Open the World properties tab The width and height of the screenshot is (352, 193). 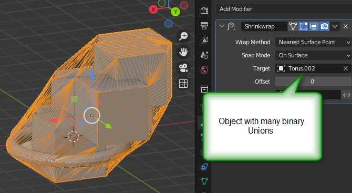click(x=204, y=70)
